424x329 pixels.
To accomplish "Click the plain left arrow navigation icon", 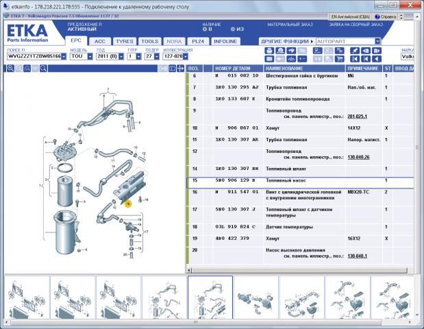I will [x=377, y=59].
